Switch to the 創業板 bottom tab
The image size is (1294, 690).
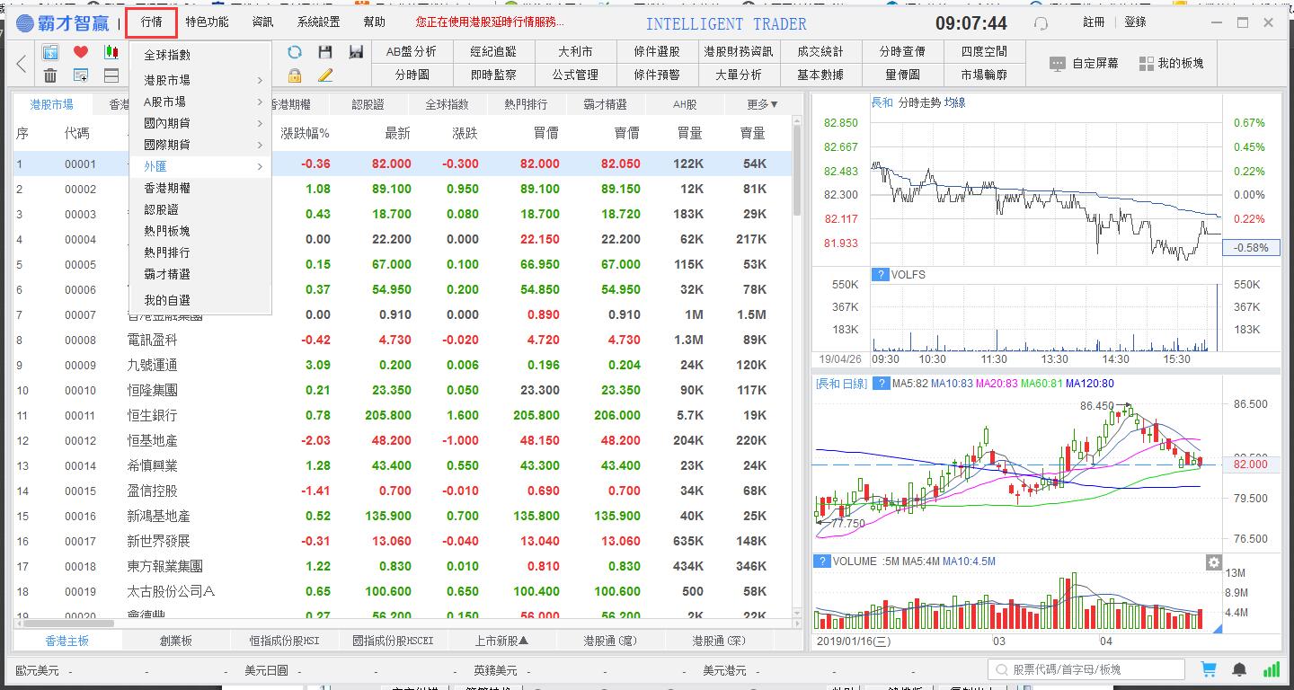176,641
